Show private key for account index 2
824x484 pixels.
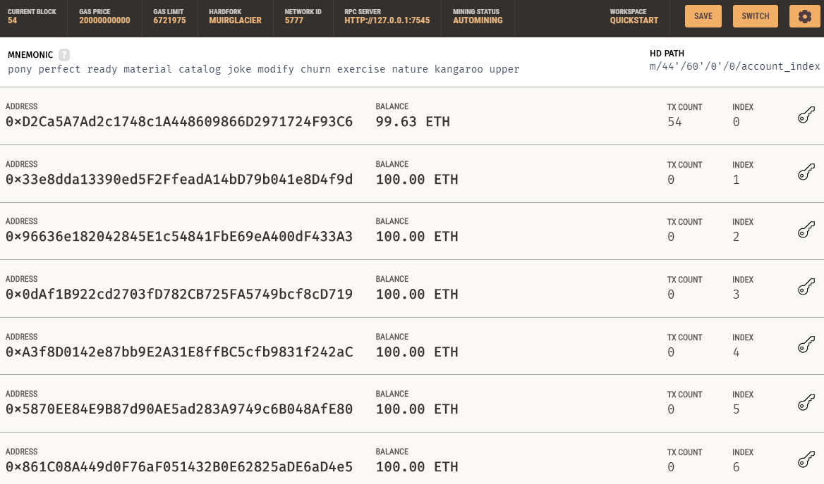(x=806, y=230)
